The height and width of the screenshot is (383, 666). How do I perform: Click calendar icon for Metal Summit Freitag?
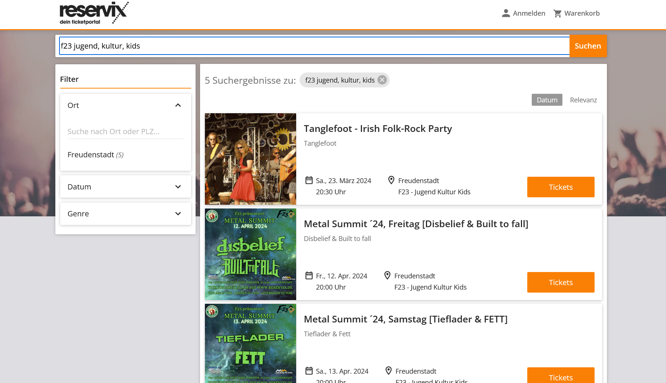click(309, 276)
